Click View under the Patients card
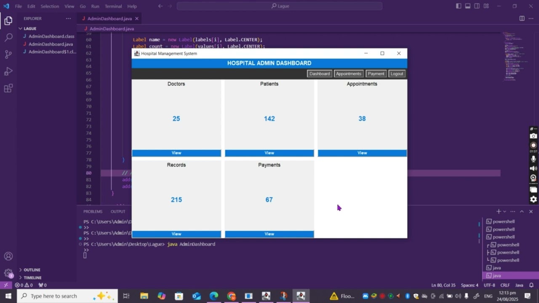Image resolution: width=539 pixels, height=303 pixels. click(x=269, y=153)
